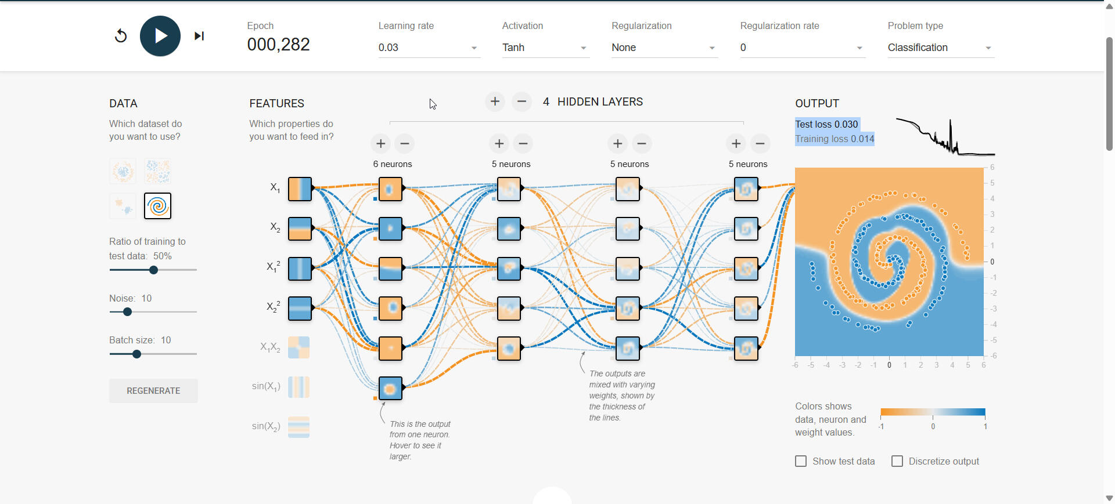Image resolution: width=1115 pixels, height=504 pixels.
Task: Click the Noise slider handle
Action: point(128,312)
